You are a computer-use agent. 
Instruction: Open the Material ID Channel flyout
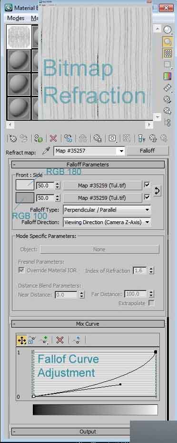click(x=113, y=138)
